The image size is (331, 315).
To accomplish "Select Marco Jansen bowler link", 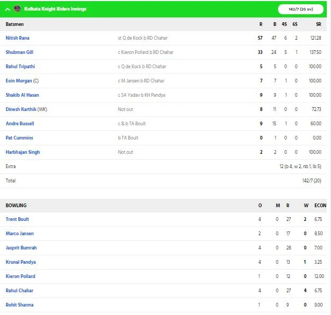I will click(20, 234).
